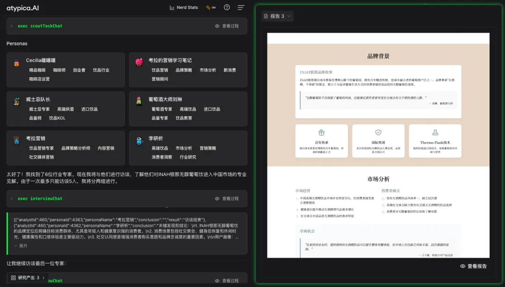Screen dimensions: 505x287
Task: Click the INAH银那品牌故事 card title
Action: pos(316,72)
